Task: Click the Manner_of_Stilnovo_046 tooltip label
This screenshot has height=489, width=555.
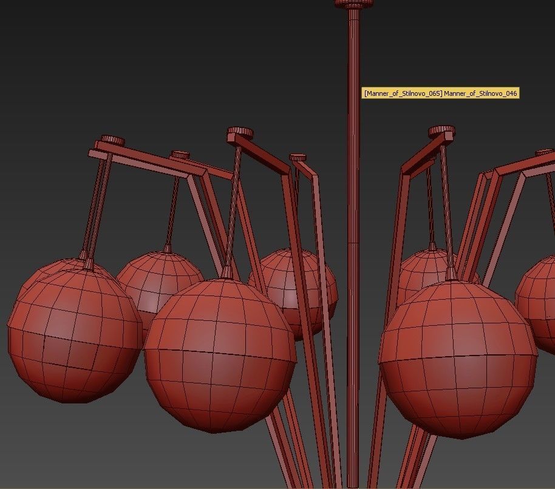Action: (440, 93)
